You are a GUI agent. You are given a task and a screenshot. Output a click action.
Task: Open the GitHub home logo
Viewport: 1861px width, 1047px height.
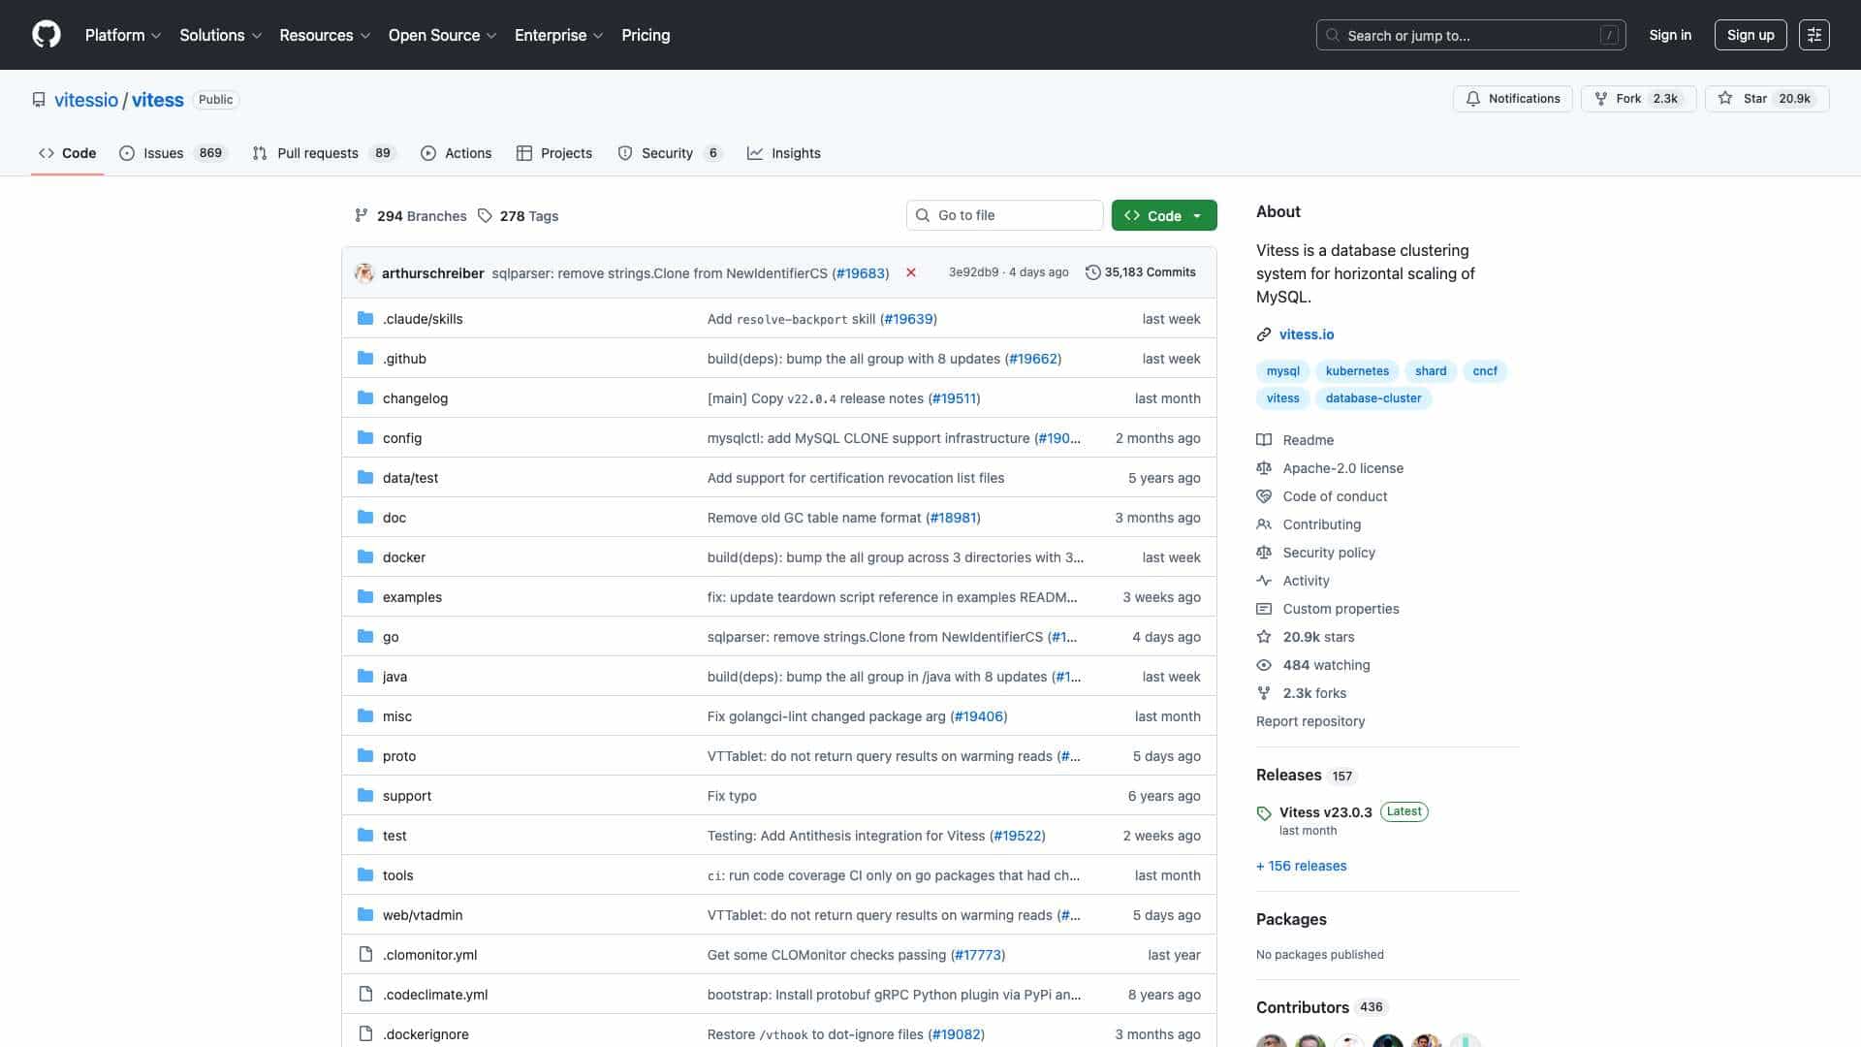click(47, 35)
